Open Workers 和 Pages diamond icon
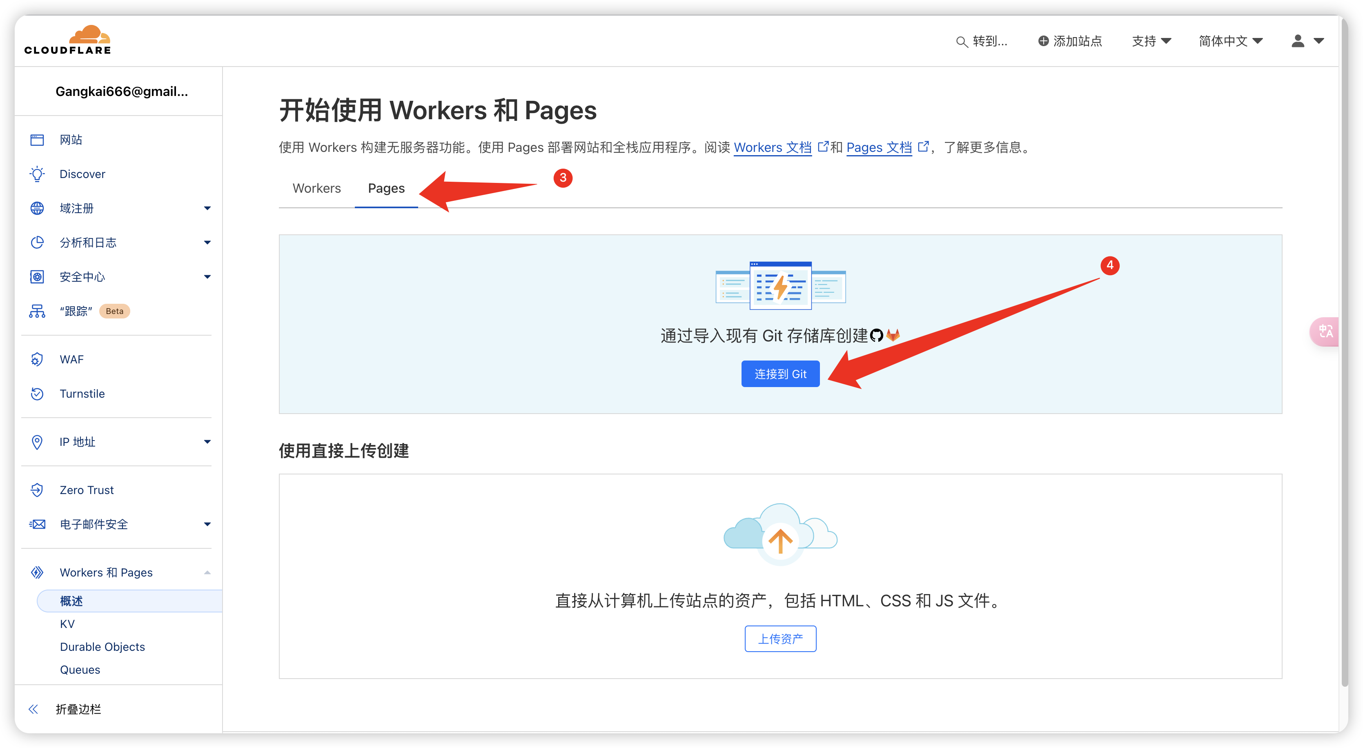1363x748 pixels. click(36, 573)
